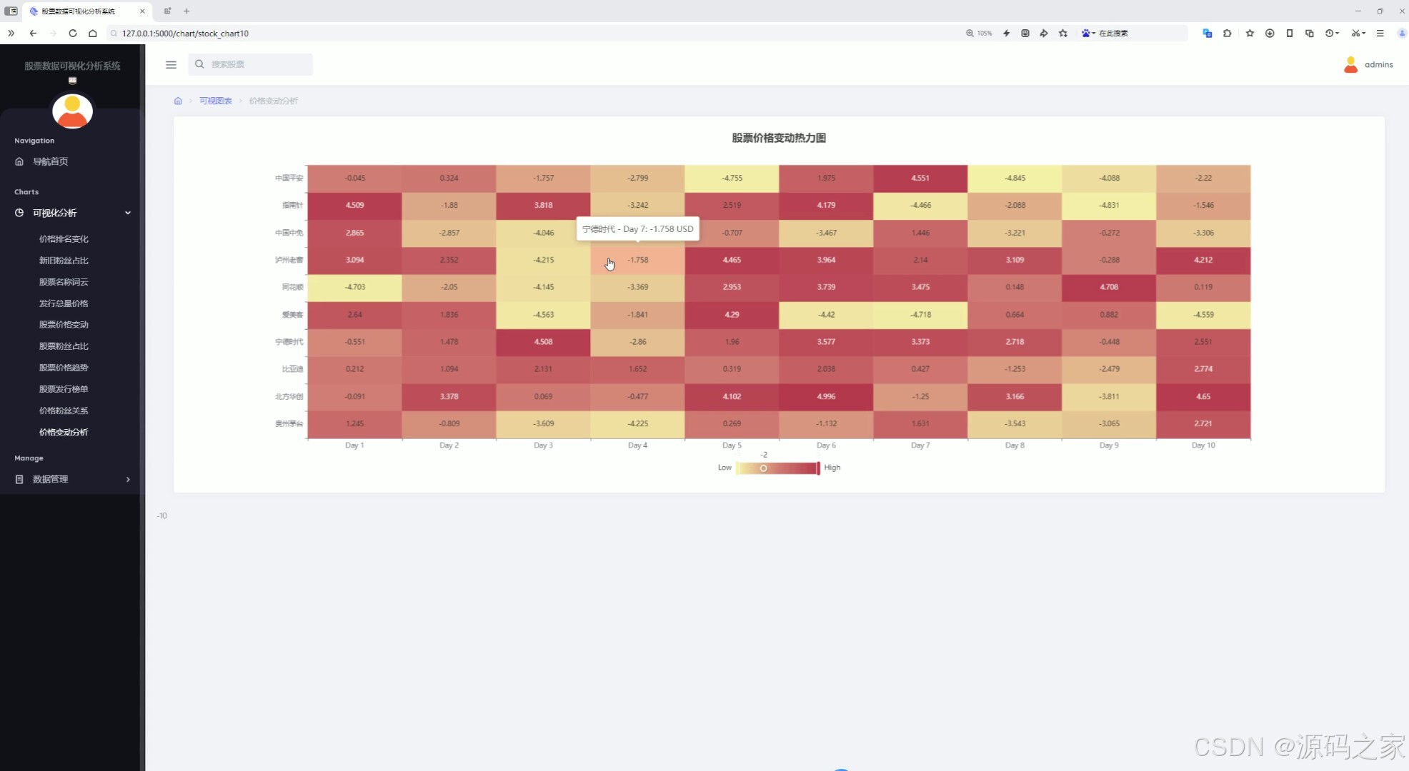Click the large profile avatar in sidebar
1409x771 pixels.
[72, 111]
